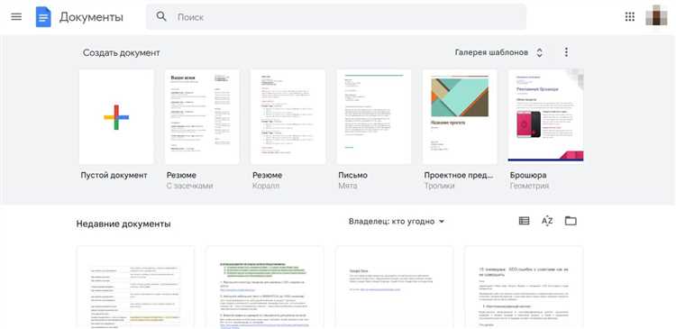676x329 pixels.
Task: Open the file picker folder icon
Action: tap(571, 221)
